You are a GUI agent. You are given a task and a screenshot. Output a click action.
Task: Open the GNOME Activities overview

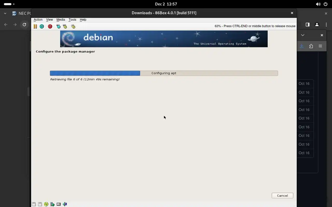click(x=9, y=4)
